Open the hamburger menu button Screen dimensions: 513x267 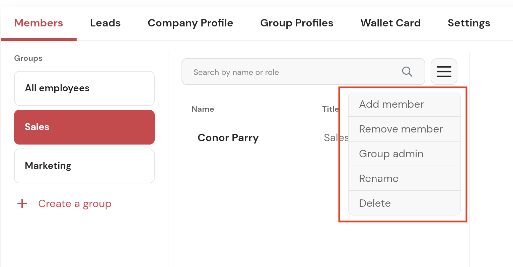pyautogui.click(x=444, y=72)
